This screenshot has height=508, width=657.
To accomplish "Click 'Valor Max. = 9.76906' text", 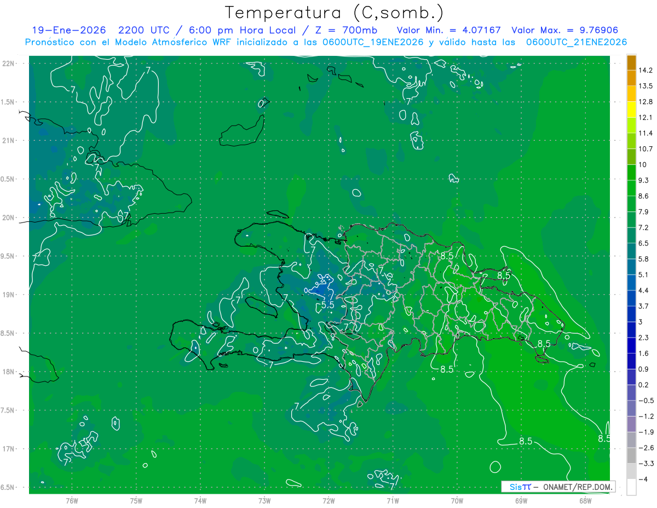I will (x=564, y=30).
